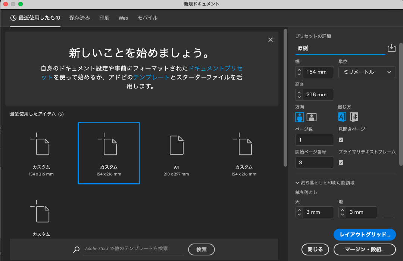Screen dimensions: 403x261
Task: Choose right-to-left binding direction
Action: (x=354, y=117)
